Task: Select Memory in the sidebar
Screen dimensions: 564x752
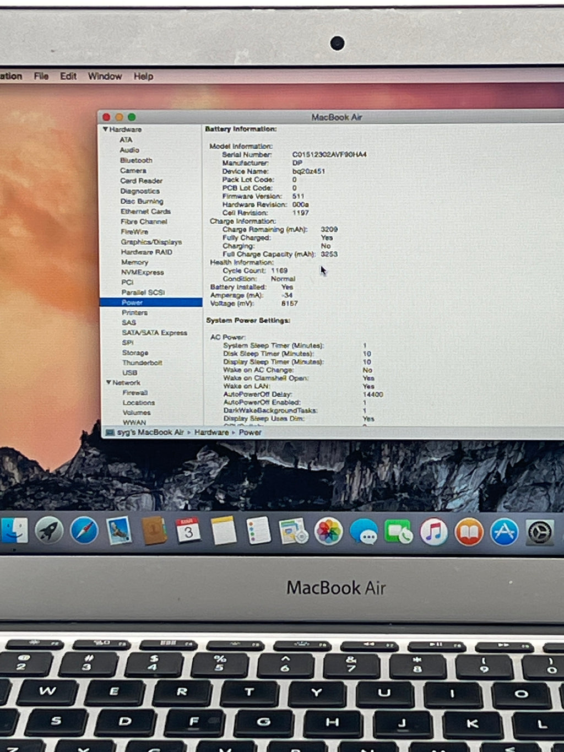Action: (135, 262)
